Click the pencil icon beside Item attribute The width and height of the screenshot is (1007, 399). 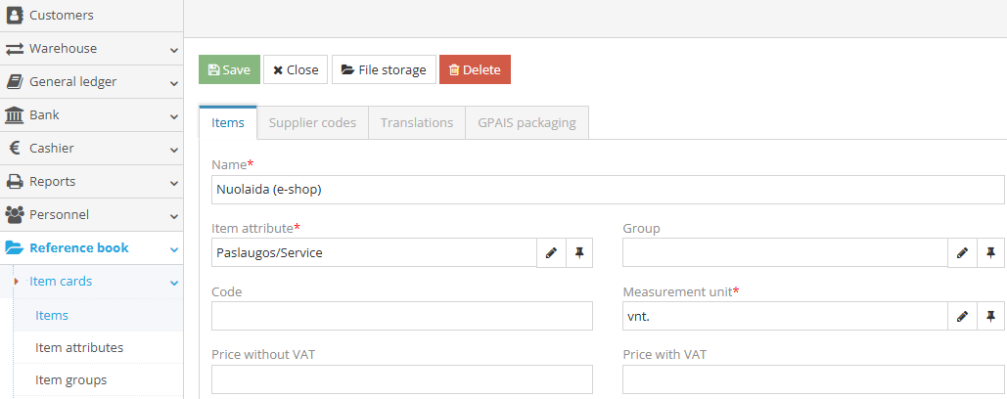pos(551,253)
